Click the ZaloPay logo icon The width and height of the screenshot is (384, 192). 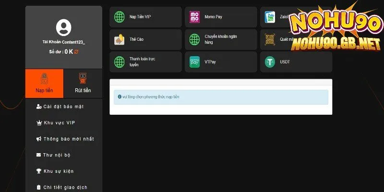[x=270, y=17]
